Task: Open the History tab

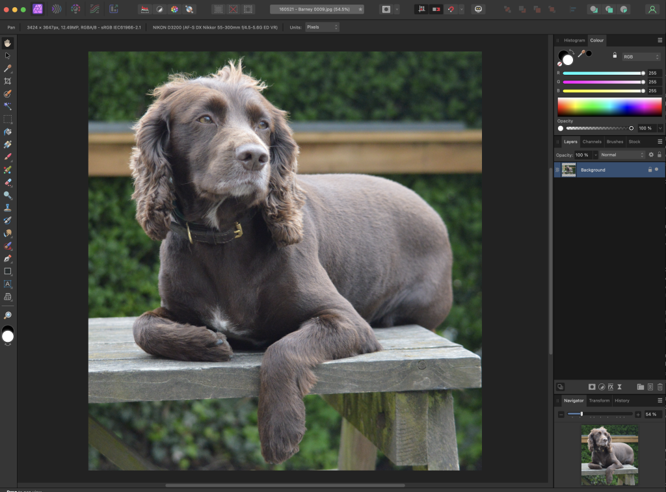Action: coord(622,400)
